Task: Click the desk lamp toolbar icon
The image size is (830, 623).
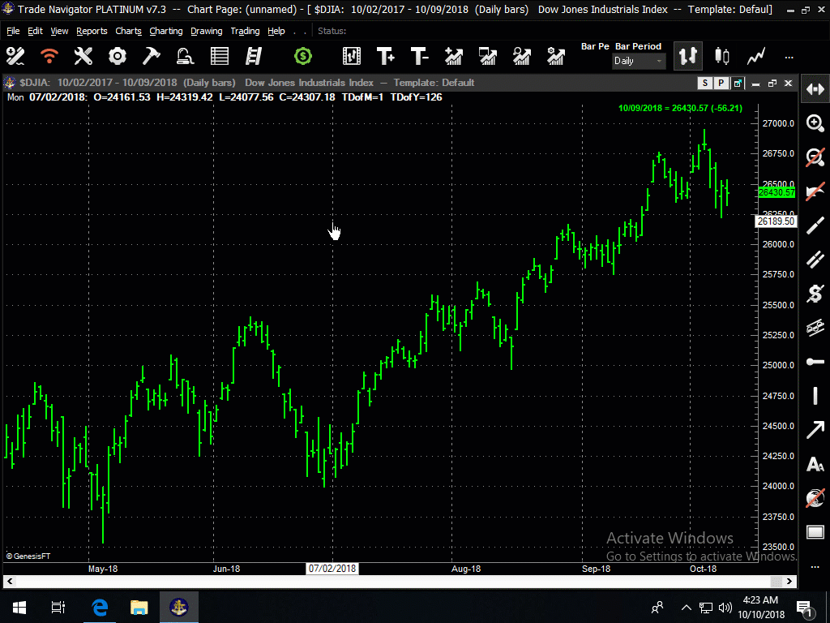Action: pos(185,56)
